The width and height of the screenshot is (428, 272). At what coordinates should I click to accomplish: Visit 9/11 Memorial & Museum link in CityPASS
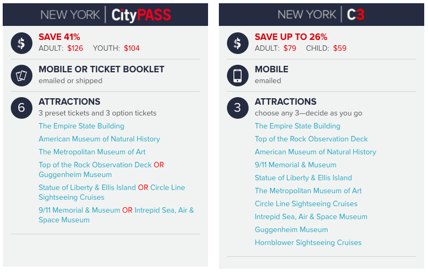click(79, 210)
